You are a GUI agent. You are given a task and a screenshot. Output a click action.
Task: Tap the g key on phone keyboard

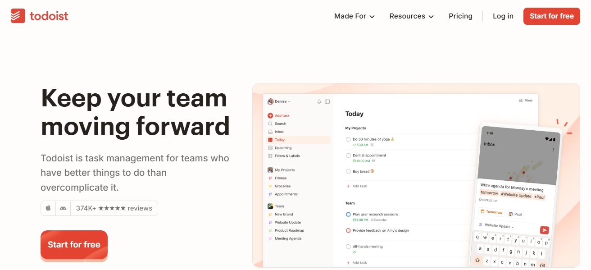(511, 252)
